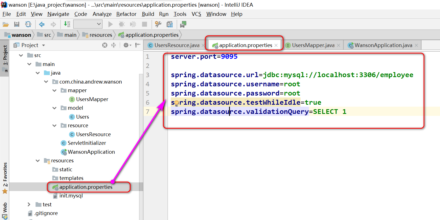The height and width of the screenshot is (220, 440).
Task: Collapse the src folder in tree
Action: [21, 55]
